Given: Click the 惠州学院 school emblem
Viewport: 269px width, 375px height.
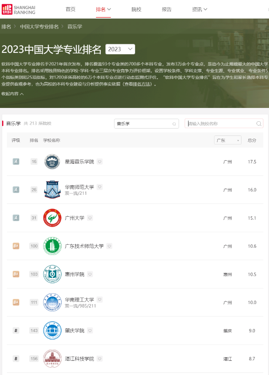Looking at the screenshot, I should click(52, 274).
